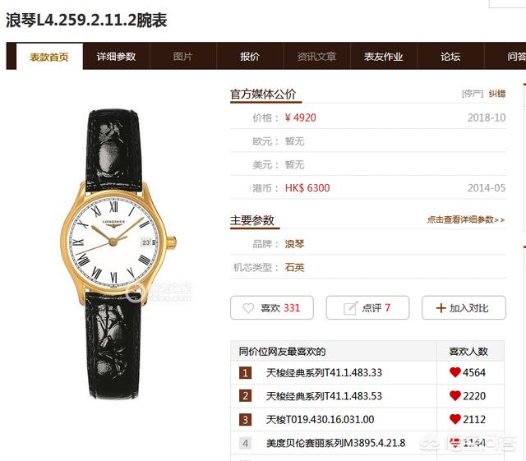Click the rank 3 badge icon
This screenshot has width=526, height=461.
[x=245, y=420]
